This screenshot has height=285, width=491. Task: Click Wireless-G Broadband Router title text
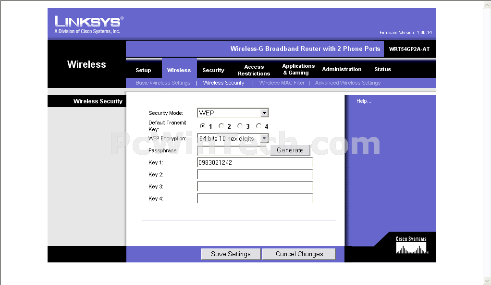point(305,49)
